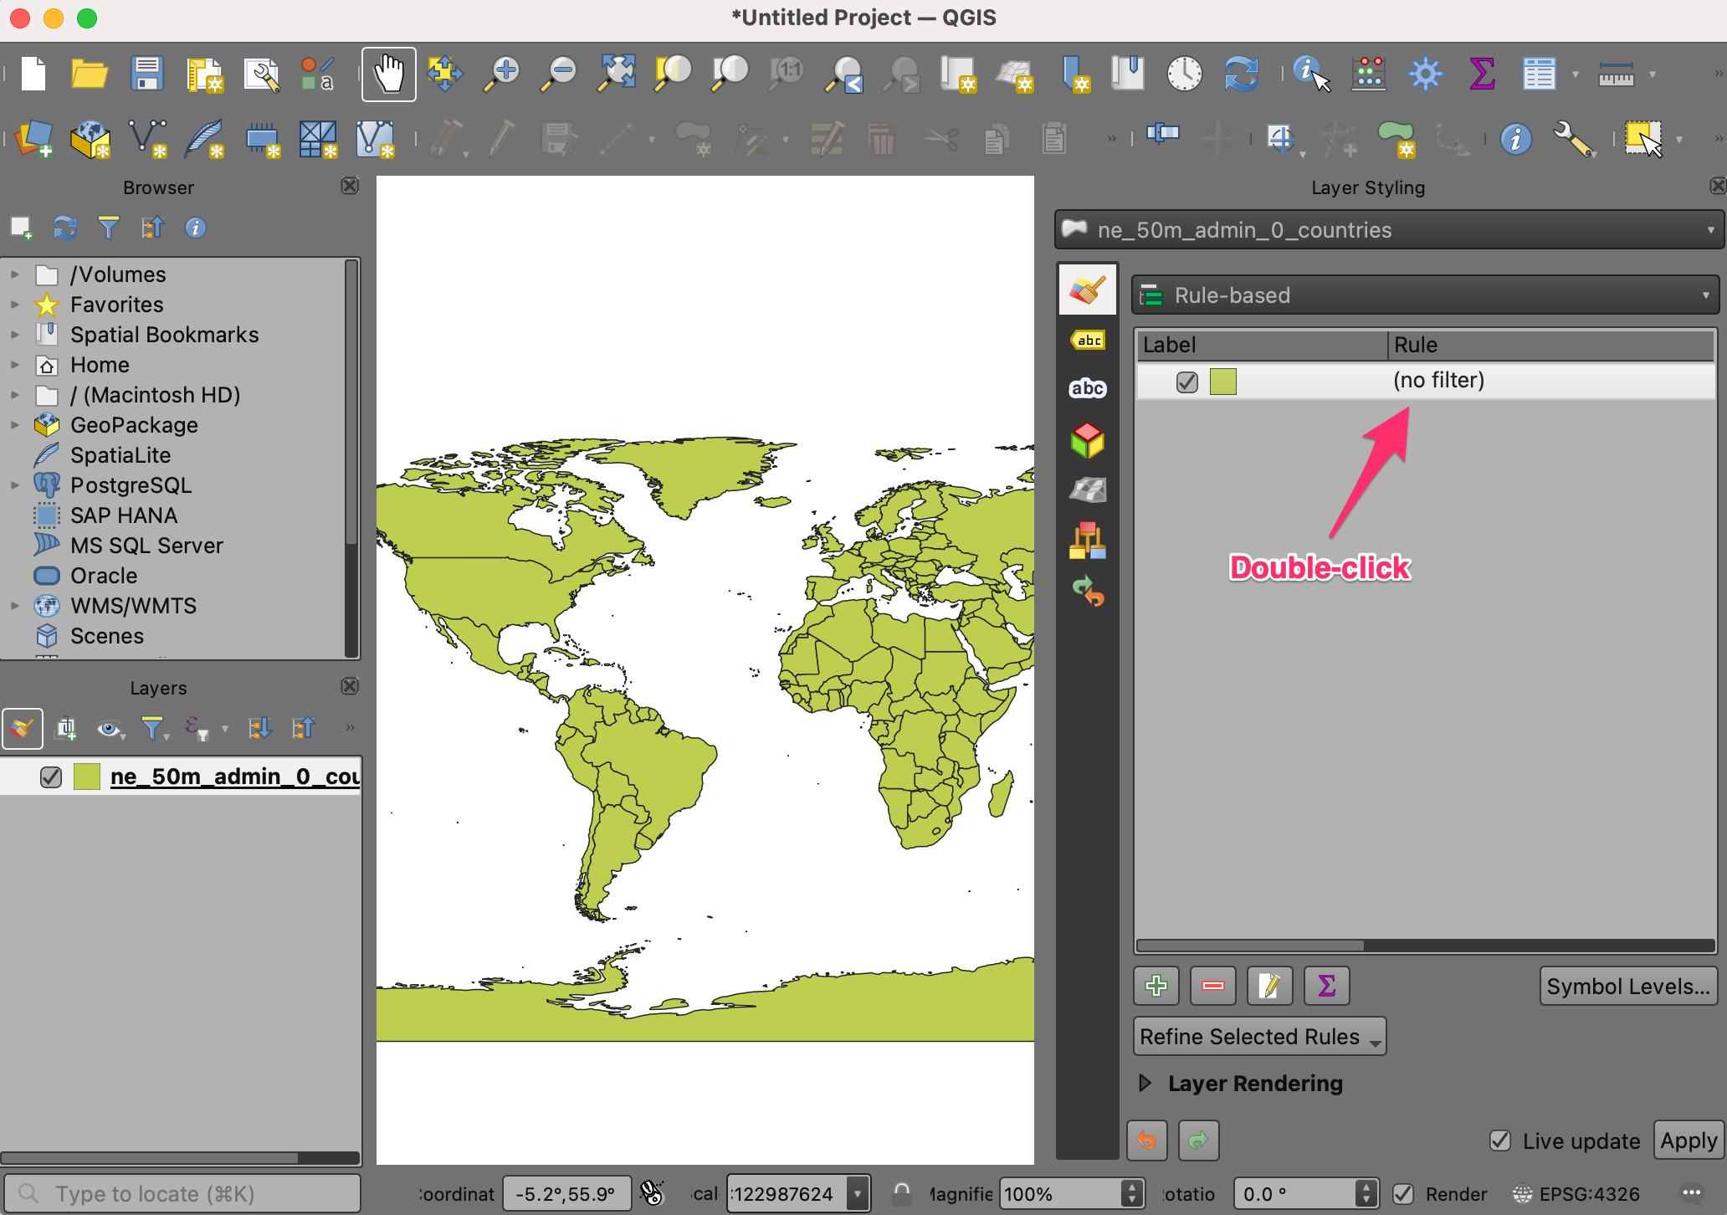Click the red Remove rule minus icon
The height and width of the screenshot is (1215, 1727).
1212,986
